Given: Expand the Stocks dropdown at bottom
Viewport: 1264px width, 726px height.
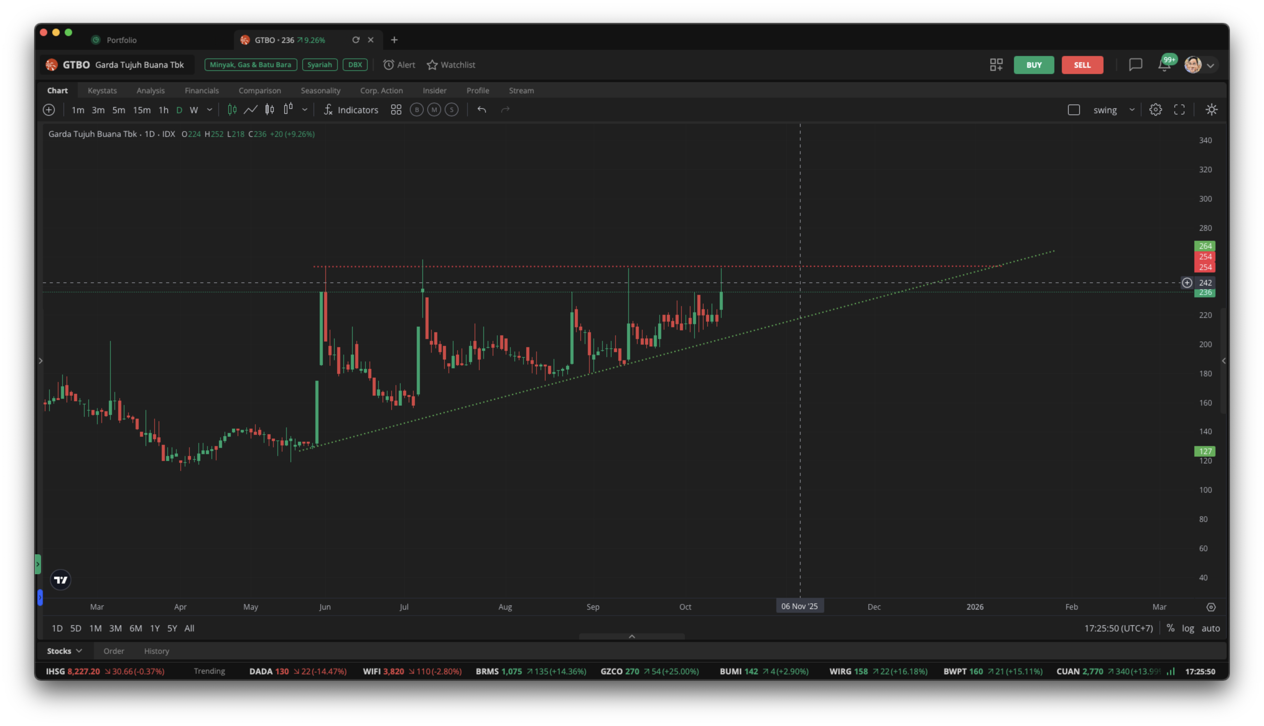Looking at the screenshot, I should coord(65,651).
